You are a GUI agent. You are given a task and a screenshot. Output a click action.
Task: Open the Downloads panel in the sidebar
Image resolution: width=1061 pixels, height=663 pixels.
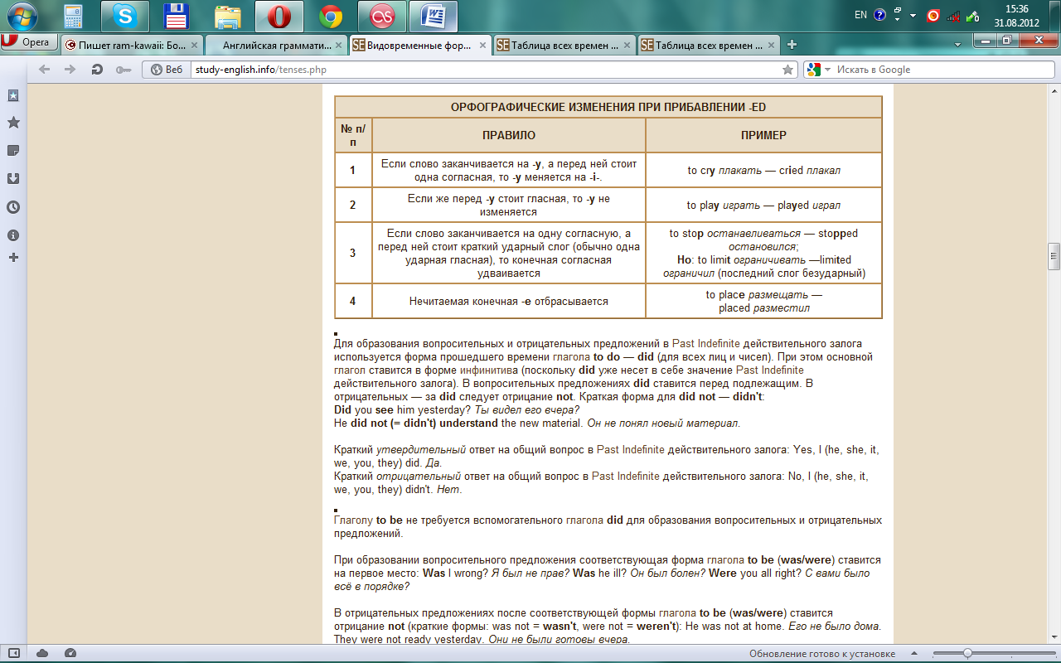point(13,178)
